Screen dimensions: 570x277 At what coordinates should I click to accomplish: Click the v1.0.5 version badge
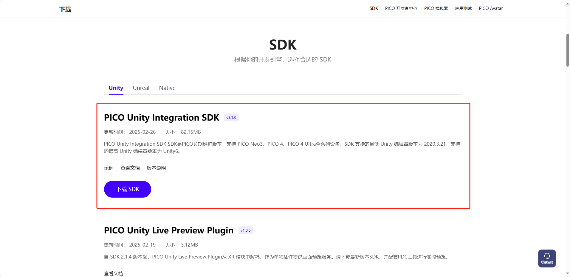(245, 230)
